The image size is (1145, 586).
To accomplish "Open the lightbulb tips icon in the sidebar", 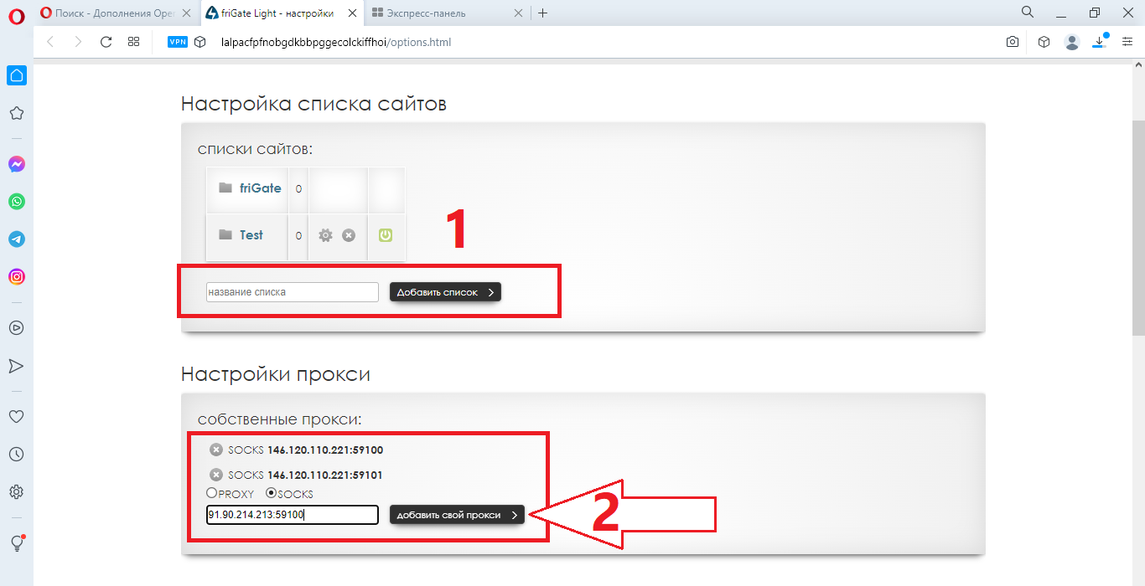I will click(17, 542).
